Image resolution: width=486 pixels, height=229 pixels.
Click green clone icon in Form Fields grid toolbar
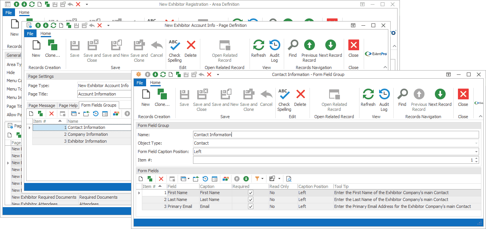click(150, 179)
